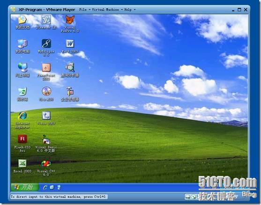Click the VMware Player title bar icon
This screenshot has height=205, width=261.
tap(13, 9)
